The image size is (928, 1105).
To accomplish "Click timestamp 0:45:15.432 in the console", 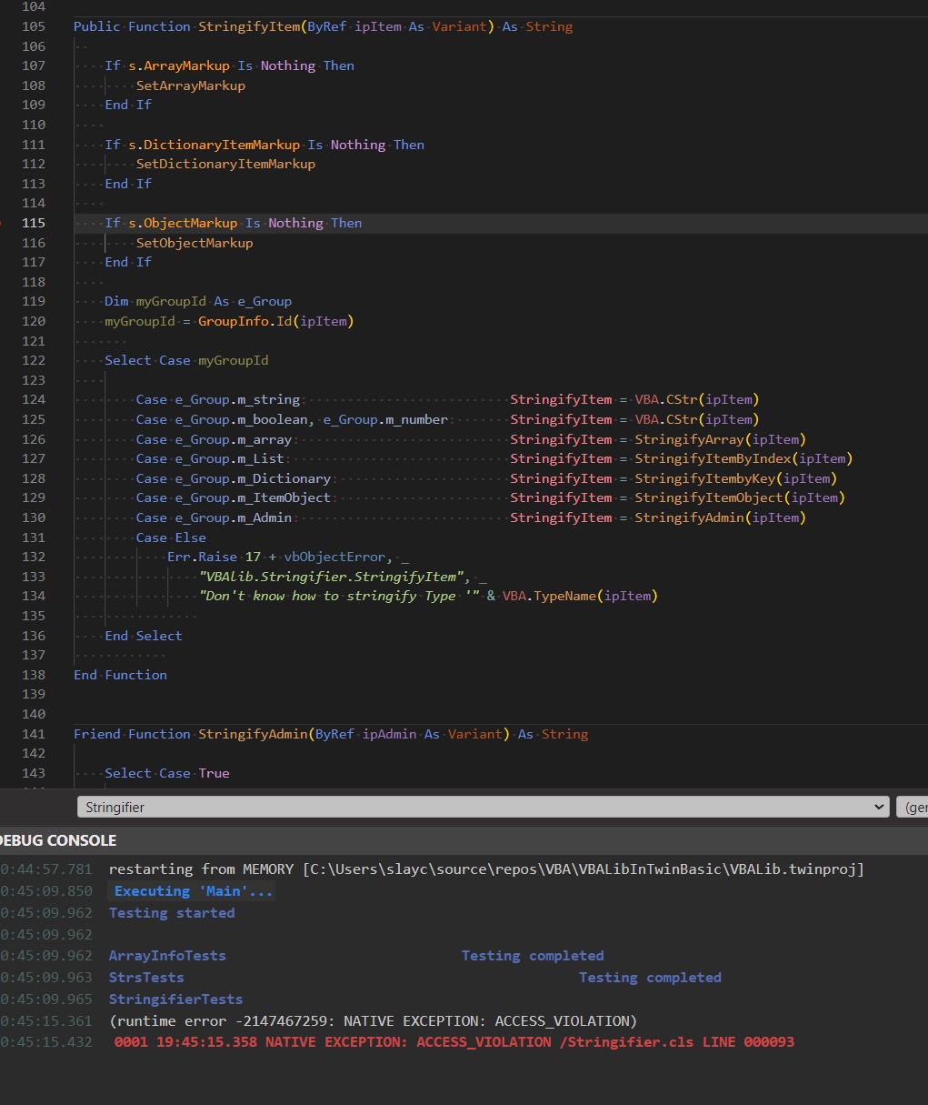I will 45,1041.
